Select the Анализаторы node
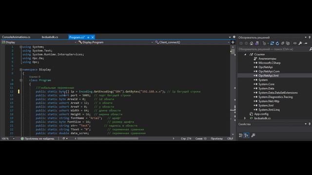Viewport: 312px width, 175px height. [267, 58]
